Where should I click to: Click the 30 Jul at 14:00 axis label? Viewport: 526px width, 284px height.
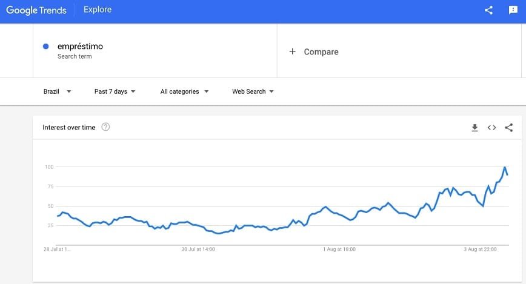pos(199,249)
